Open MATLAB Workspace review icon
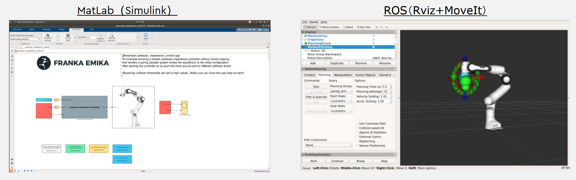Screen dimensions: 576x180 (111, 36)
